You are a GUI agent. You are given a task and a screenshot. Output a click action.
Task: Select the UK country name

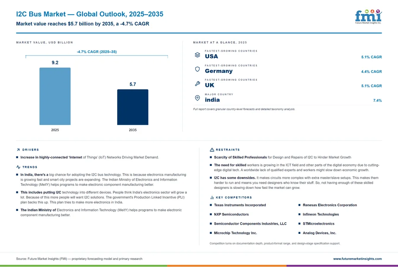210,85
